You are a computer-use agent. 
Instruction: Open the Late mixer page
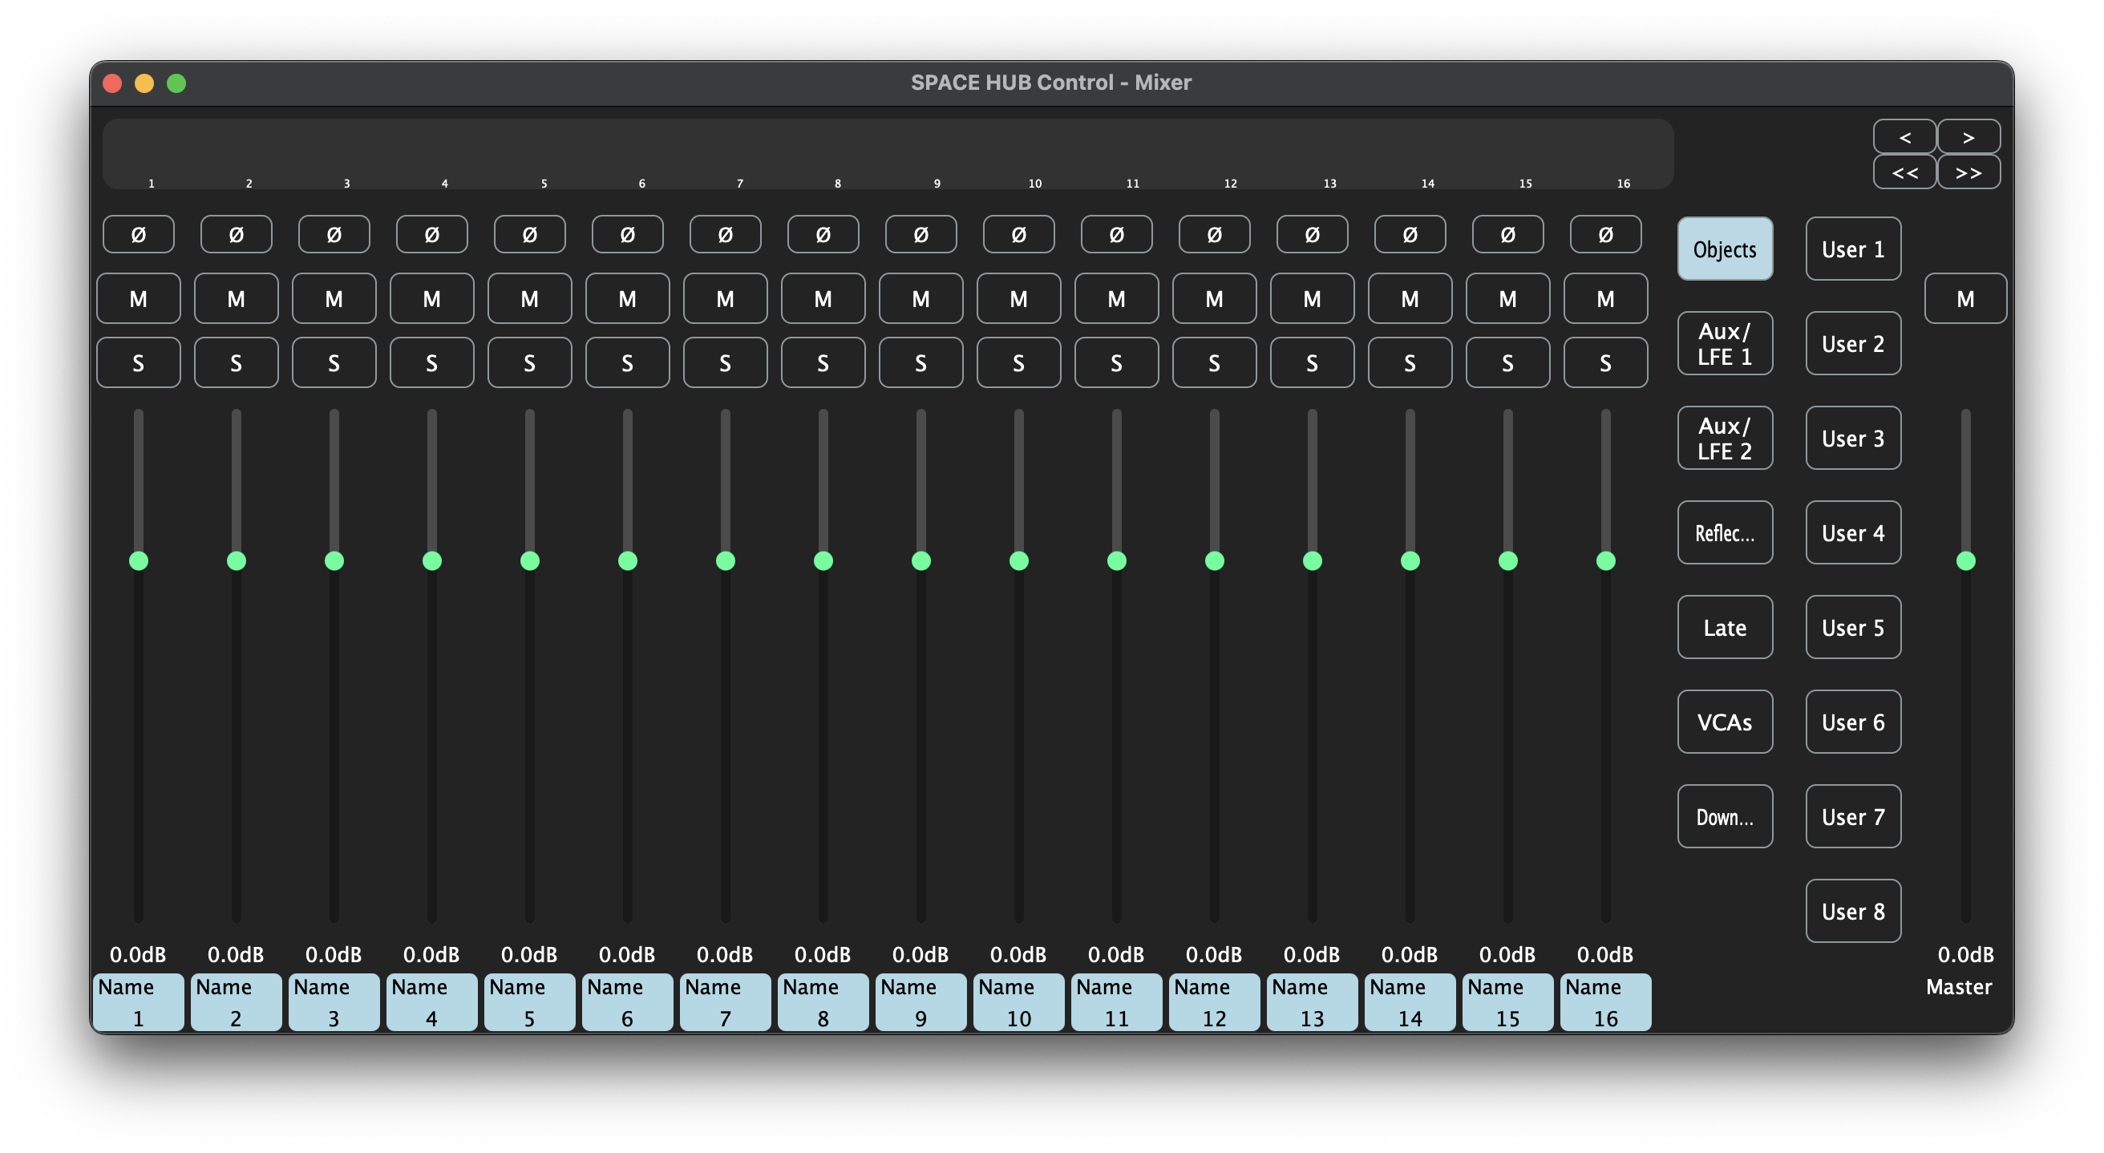pyautogui.click(x=1724, y=627)
